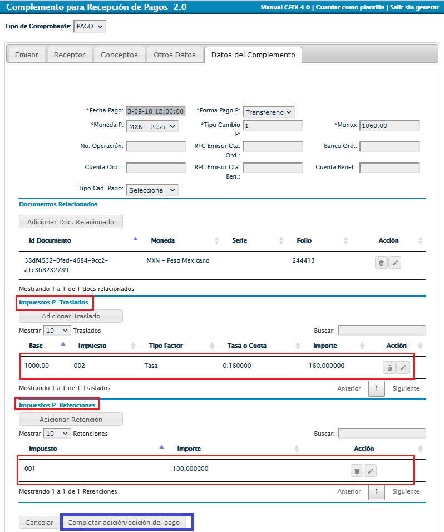The image size is (444, 532).
Task: Expand the Forma Pago P dropdown
Action: pyautogui.click(x=269, y=112)
